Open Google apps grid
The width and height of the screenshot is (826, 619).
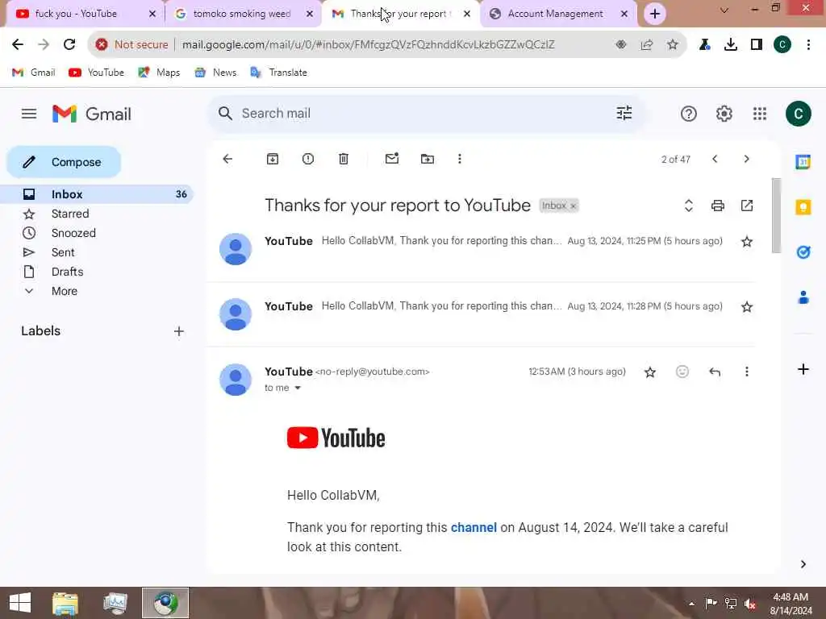pos(760,114)
